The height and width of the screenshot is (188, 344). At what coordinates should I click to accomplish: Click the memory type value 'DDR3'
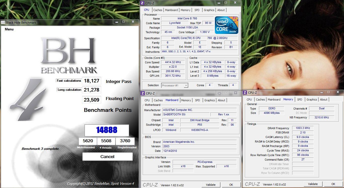[x=271, y=109]
